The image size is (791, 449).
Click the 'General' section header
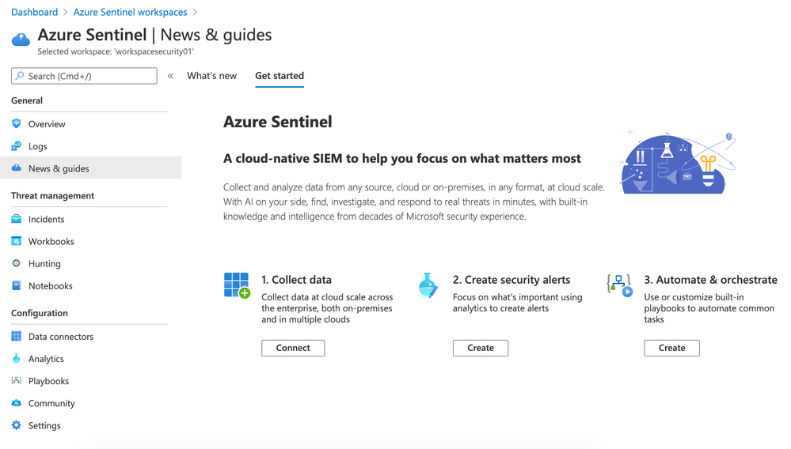(27, 100)
